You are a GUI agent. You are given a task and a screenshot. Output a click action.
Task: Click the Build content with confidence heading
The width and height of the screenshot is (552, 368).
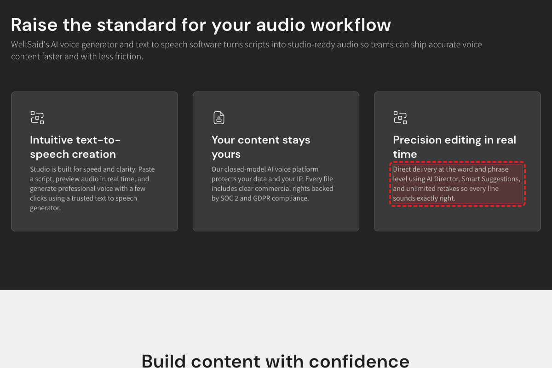click(275, 360)
